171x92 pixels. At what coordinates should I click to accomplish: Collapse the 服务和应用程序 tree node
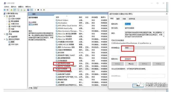(x=5, y=39)
